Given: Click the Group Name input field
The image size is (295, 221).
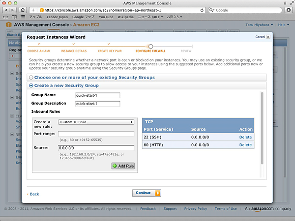Looking at the screenshot, I should click(x=97, y=95).
